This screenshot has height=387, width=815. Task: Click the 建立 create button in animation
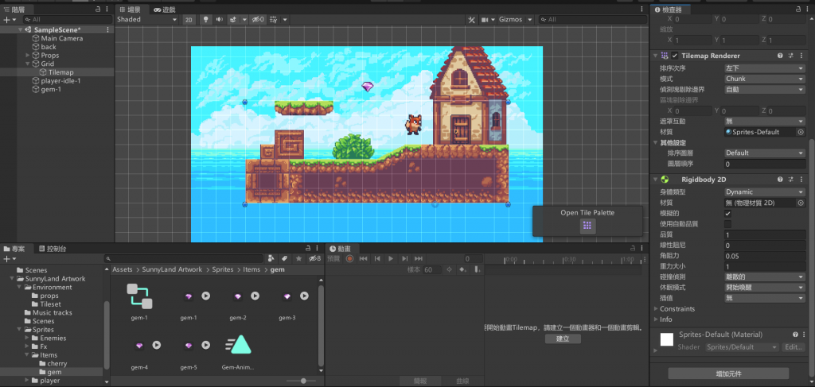(x=563, y=339)
